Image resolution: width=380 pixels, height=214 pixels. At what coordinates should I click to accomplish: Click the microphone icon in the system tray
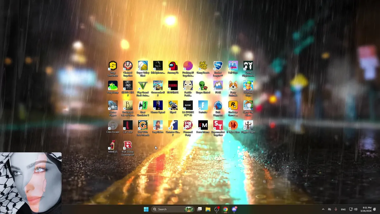[336, 209]
